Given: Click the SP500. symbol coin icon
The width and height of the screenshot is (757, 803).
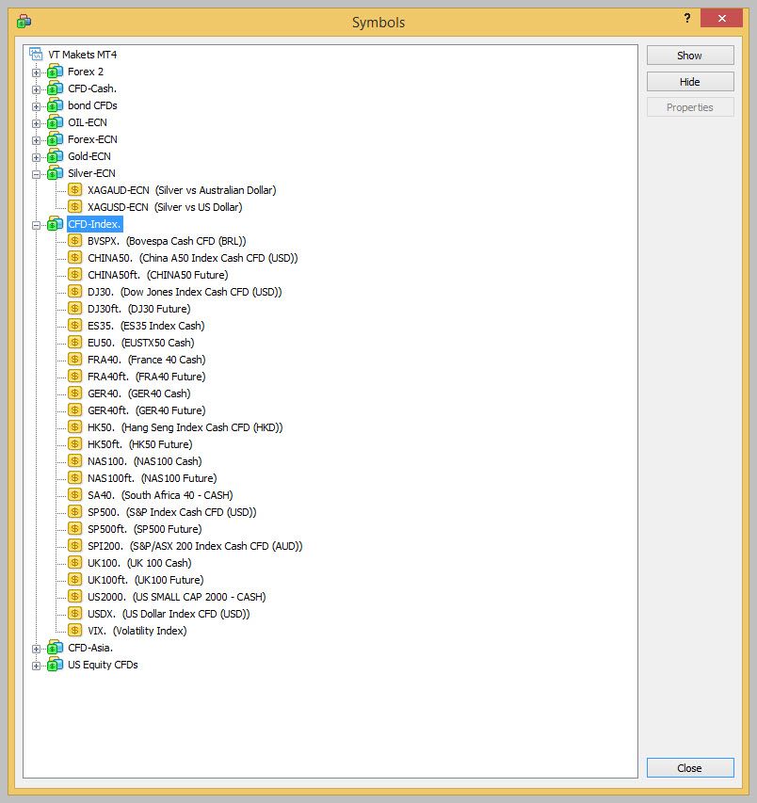Looking at the screenshot, I should tap(74, 511).
